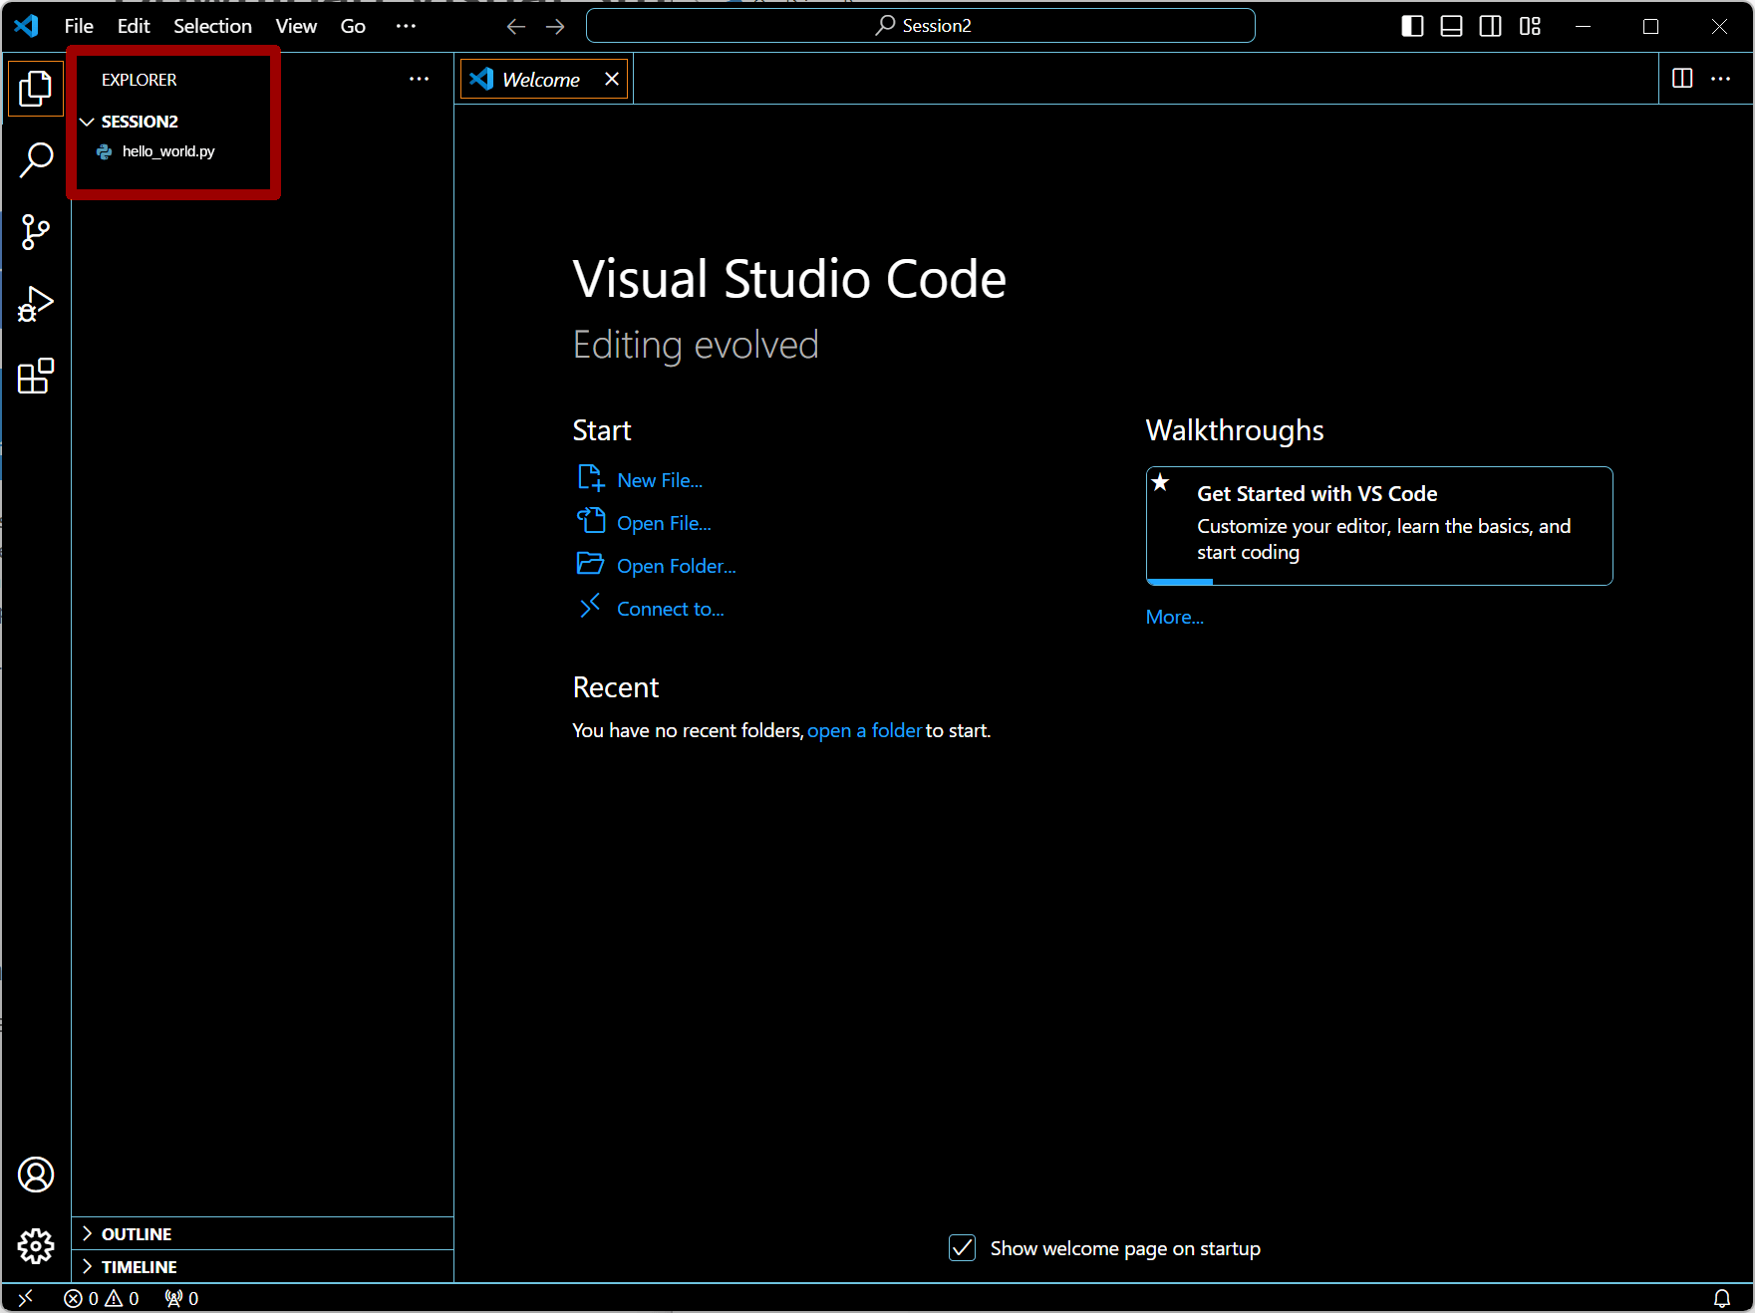Click the split editor right icon
The height and width of the screenshot is (1313, 1755).
(x=1682, y=79)
